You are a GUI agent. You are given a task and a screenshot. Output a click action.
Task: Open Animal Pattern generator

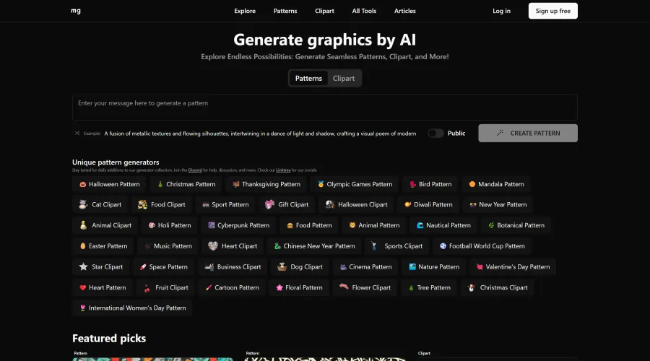click(x=374, y=225)
